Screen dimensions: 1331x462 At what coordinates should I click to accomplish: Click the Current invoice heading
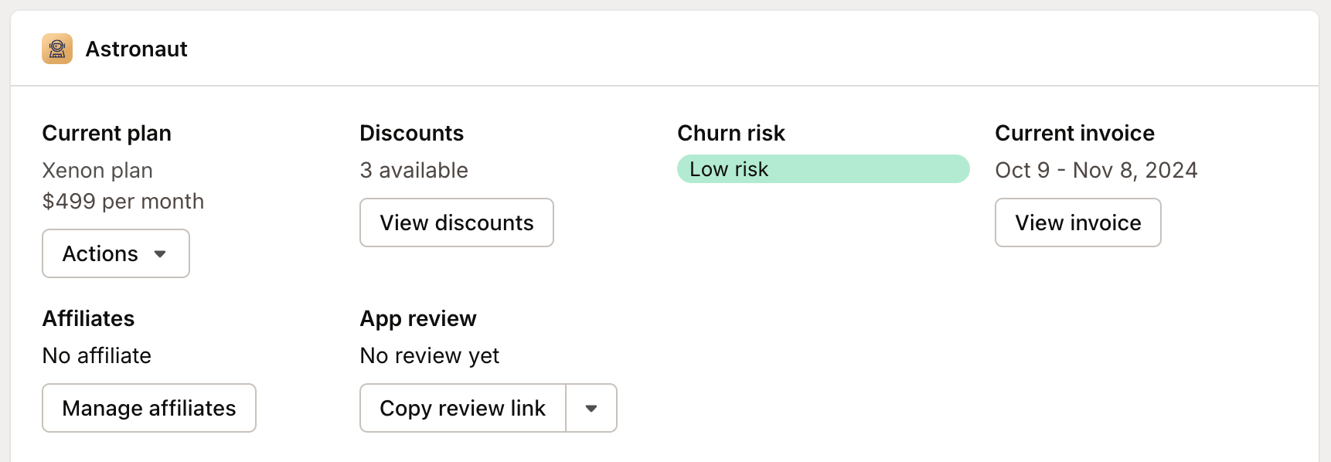(1074, 133)
